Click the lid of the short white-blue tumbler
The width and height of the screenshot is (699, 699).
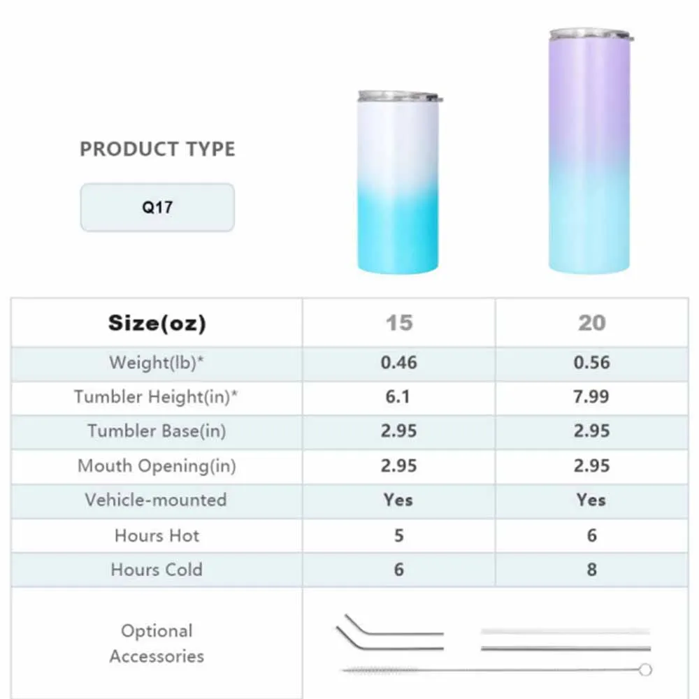pyautogui.click(x=399, y=96)
